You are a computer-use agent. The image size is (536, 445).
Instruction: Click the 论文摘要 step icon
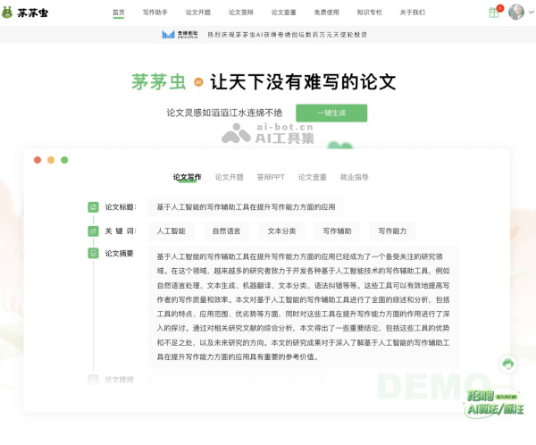point(92,253)
